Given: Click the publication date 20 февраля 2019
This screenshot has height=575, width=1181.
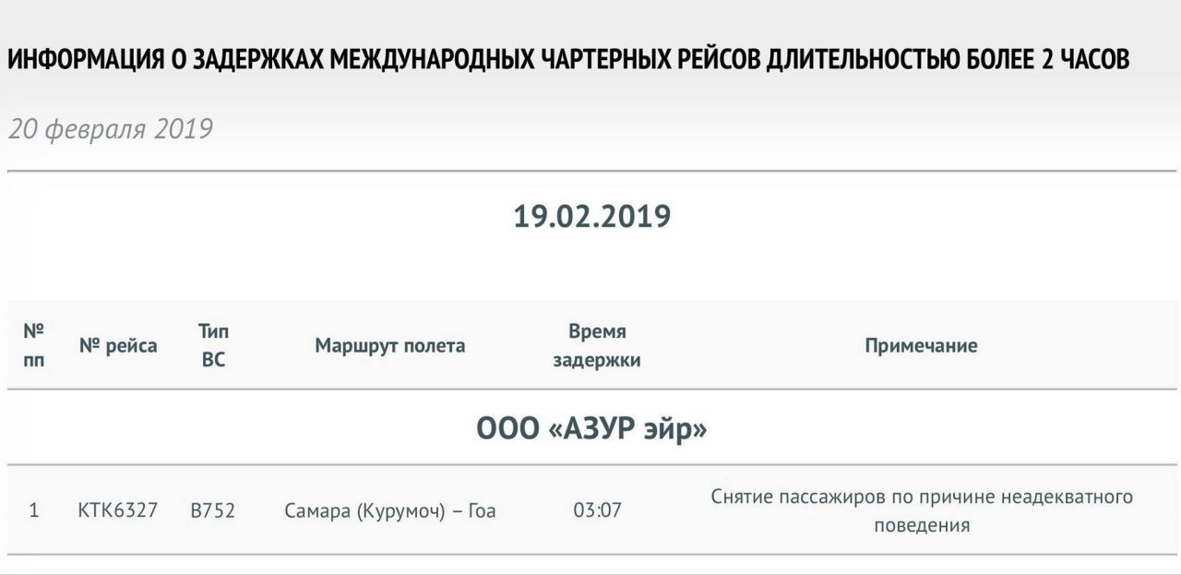Looking at the screenshot, I should coord(111,129).
